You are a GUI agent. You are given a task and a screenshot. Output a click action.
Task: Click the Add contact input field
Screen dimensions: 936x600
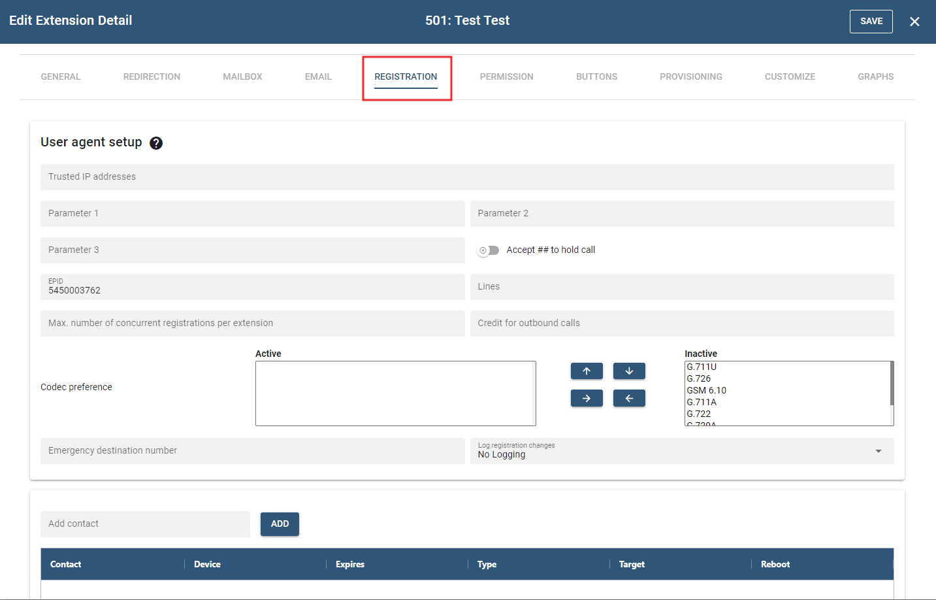tap(145, 524)
